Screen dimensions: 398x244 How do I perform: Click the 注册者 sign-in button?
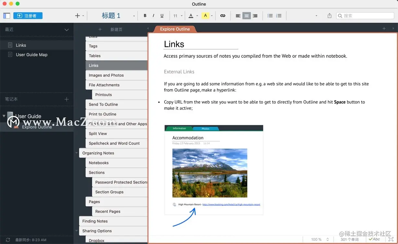pos(28,16)
